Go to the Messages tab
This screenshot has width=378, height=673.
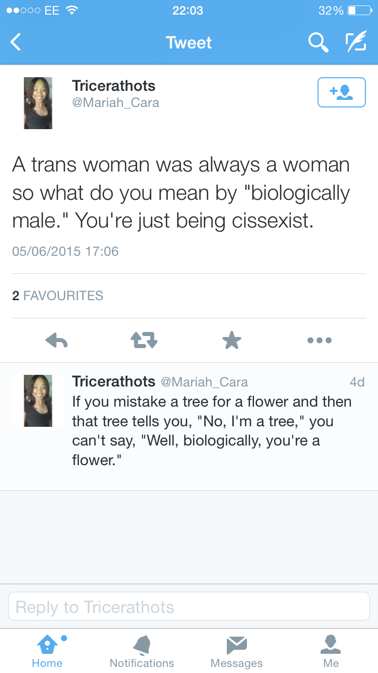pyautogui.click(x=236, y=651)
